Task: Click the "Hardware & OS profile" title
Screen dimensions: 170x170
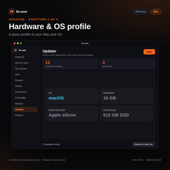Action: tap(50, 27)
